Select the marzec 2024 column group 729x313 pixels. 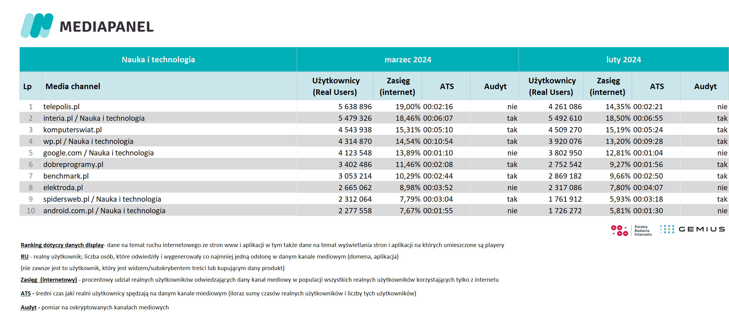coord(408,60)
